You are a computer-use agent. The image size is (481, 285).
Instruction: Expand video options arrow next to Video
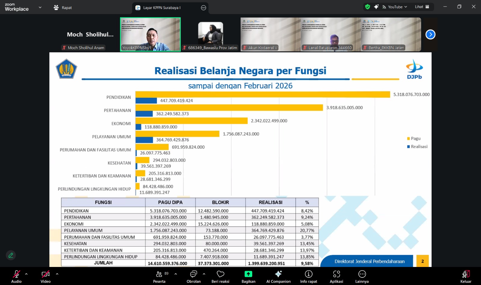(x=57, y=274)
